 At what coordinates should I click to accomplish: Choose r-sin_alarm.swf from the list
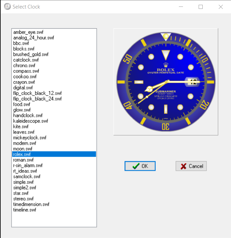28,165
